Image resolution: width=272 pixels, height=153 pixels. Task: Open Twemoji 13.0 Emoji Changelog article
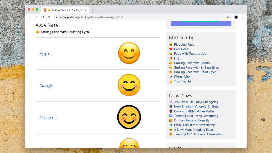coord(196,116)
